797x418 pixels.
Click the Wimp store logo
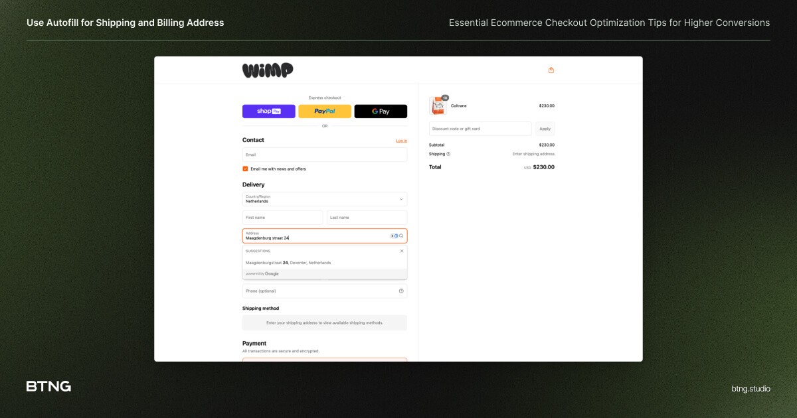point(268,70)
